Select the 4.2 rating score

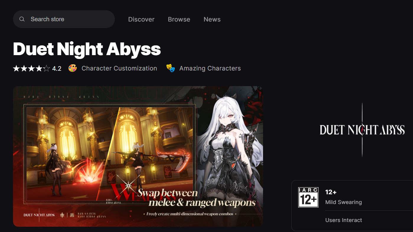point(57,69)
